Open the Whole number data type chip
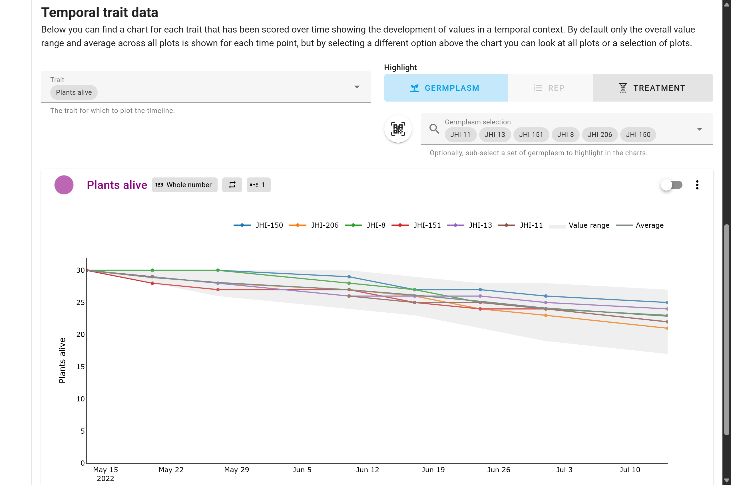The width and height of the screenshot is (731, 485). click(184, 185)
